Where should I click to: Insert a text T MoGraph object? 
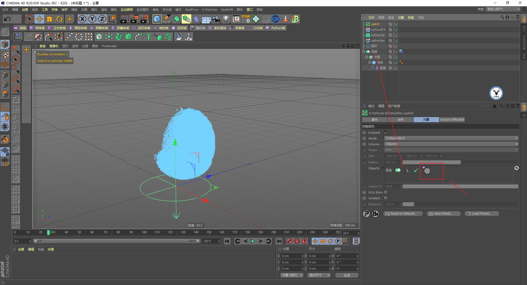click(x=148, y=37)
